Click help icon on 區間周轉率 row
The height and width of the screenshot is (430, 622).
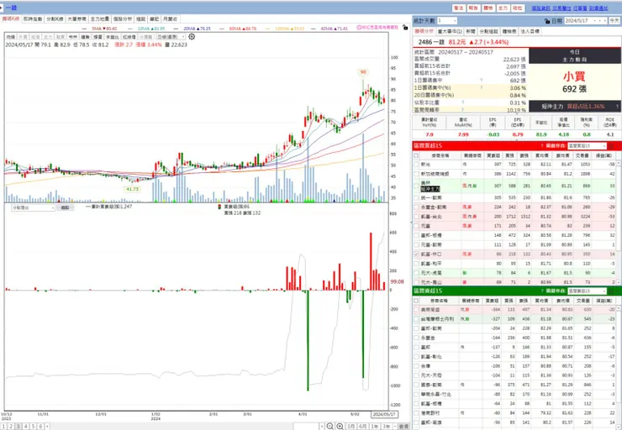(x=462, y=110)
